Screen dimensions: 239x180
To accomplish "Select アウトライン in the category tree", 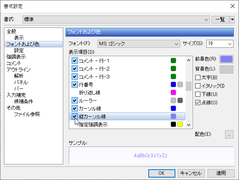I will point(18,70).
